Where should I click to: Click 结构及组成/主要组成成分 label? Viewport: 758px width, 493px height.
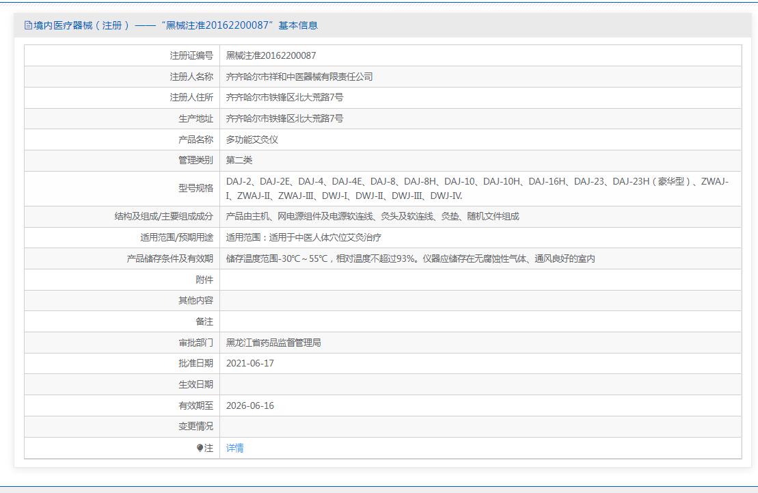pyautogui.click(x=164, y=216)
